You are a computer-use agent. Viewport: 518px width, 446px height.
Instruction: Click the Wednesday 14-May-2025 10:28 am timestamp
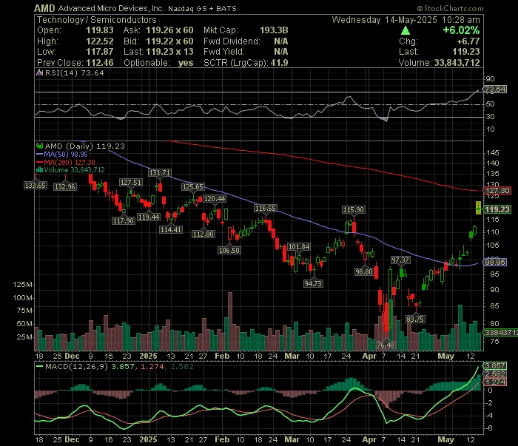click(x=406, y=20)
